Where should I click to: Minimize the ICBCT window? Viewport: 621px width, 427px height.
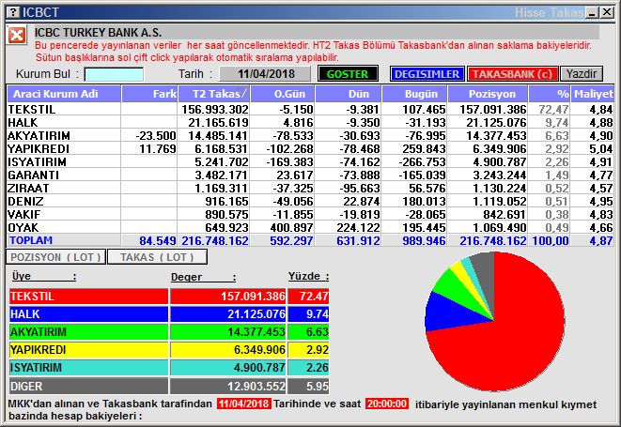tap(593, 12)
